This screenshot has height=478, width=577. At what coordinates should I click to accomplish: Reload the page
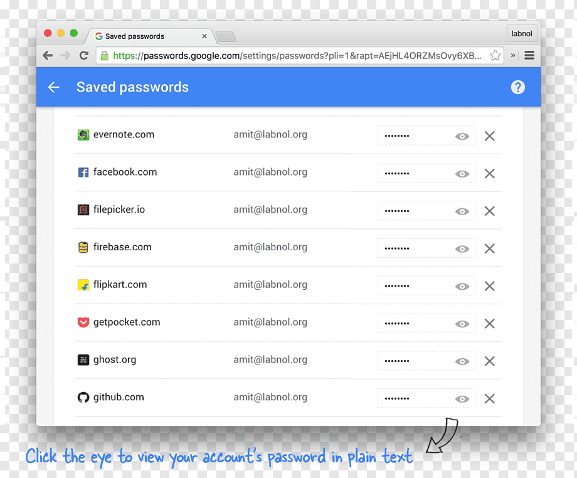coord(84,56)
